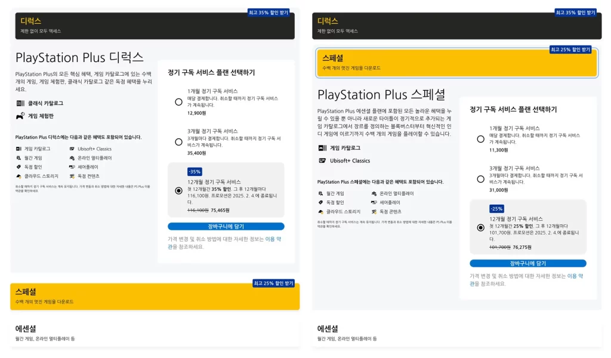Click the 독점 할인 tag icon
611x358 pixels.
[18, 167]
